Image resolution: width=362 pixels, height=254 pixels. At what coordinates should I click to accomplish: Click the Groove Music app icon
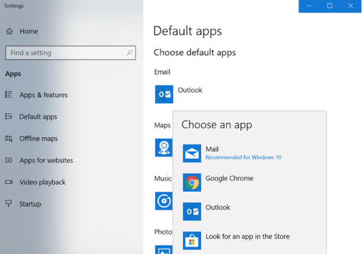[x=163, y=201]
